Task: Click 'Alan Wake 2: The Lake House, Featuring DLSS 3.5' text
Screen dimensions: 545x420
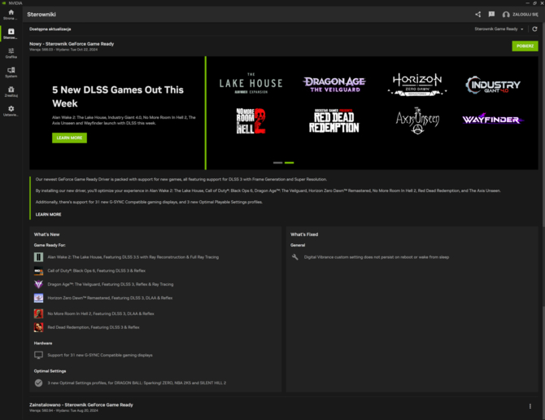Action: [x=133, y=257]
